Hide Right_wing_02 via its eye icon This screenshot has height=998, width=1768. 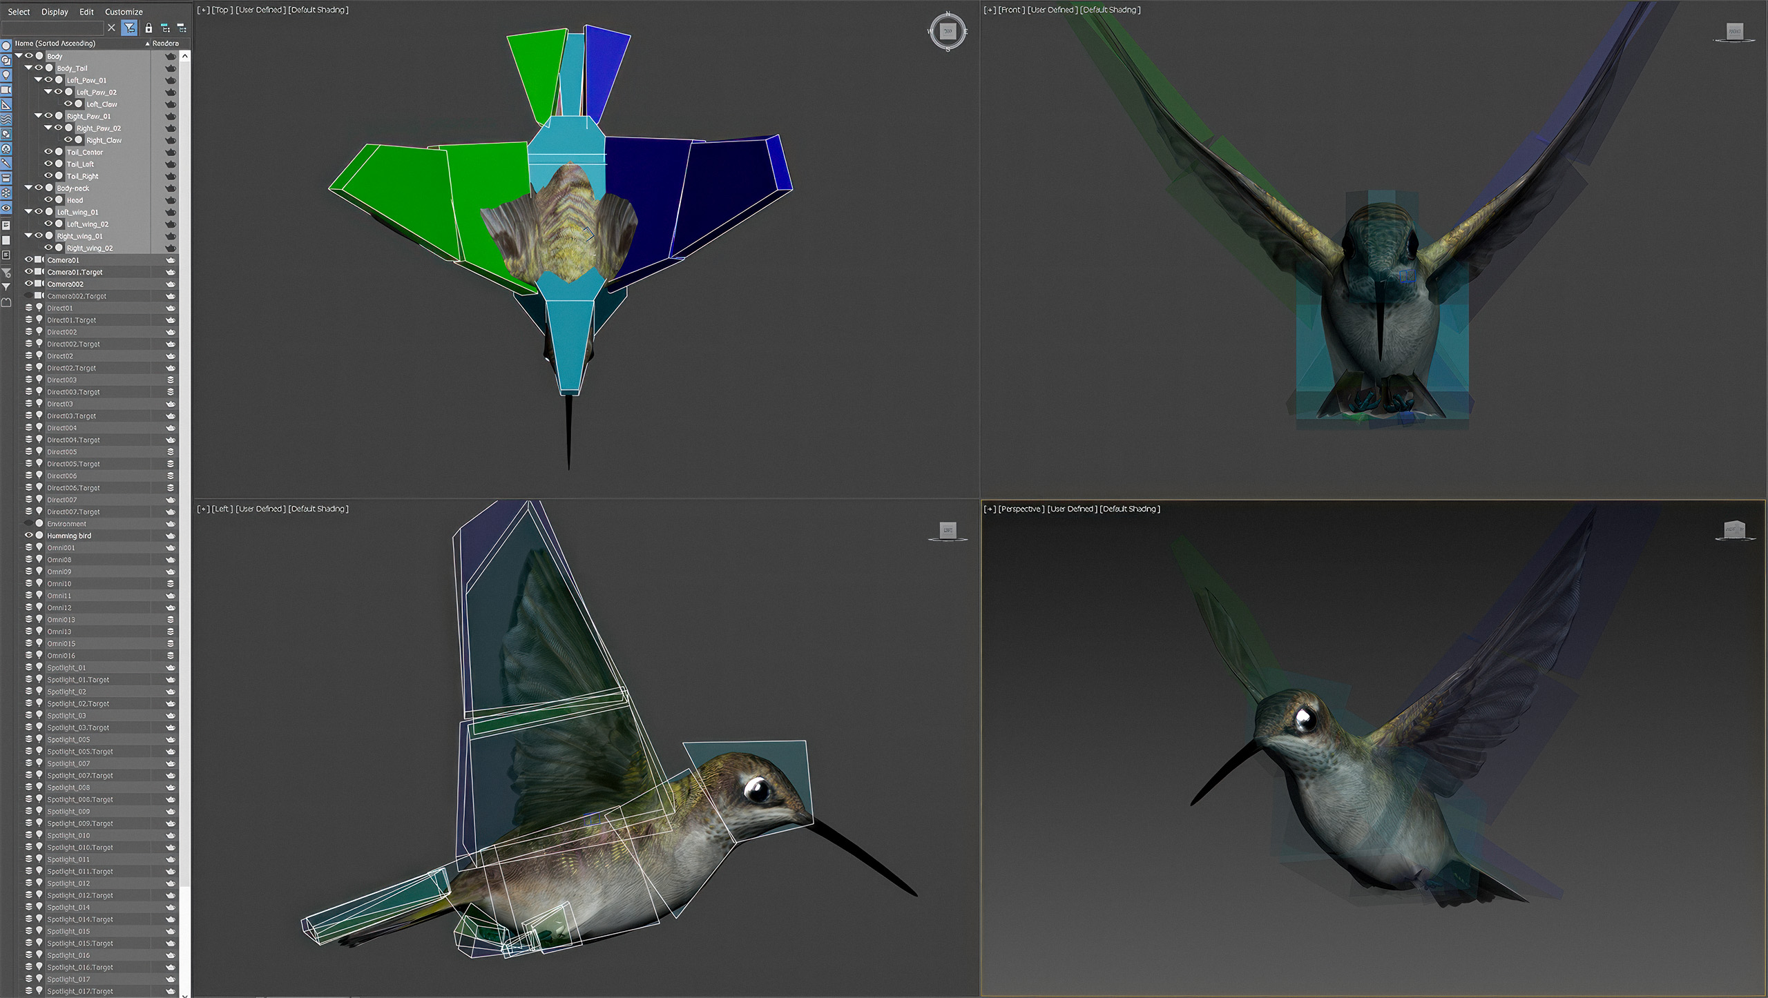click(48, 248)
